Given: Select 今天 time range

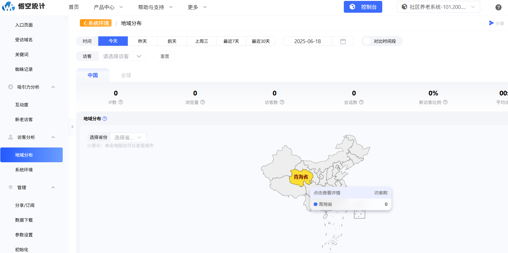Looking at the screenshot, I should (113, 41).
